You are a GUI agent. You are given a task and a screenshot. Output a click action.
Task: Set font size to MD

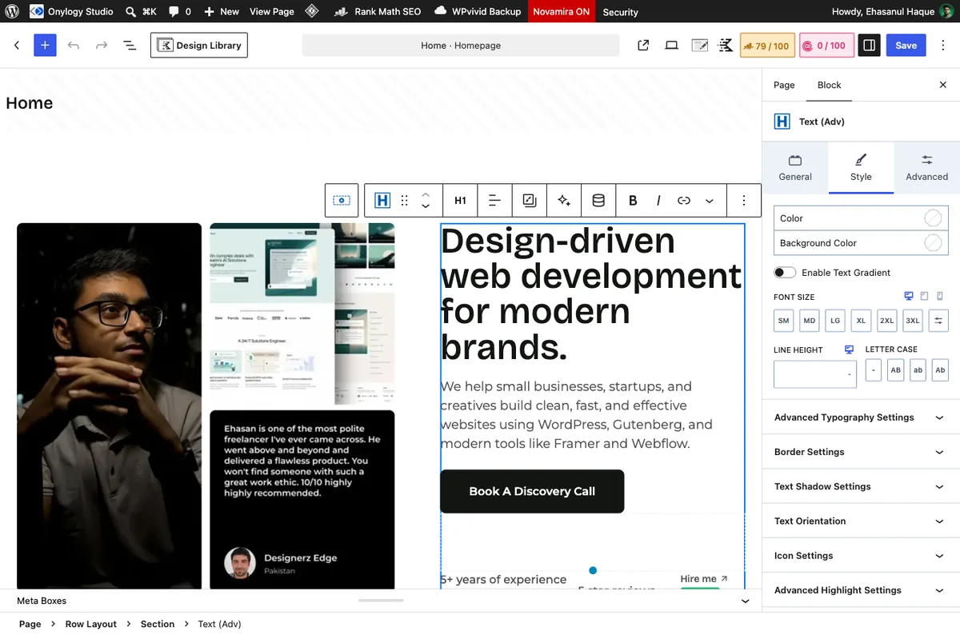(810, 321)
